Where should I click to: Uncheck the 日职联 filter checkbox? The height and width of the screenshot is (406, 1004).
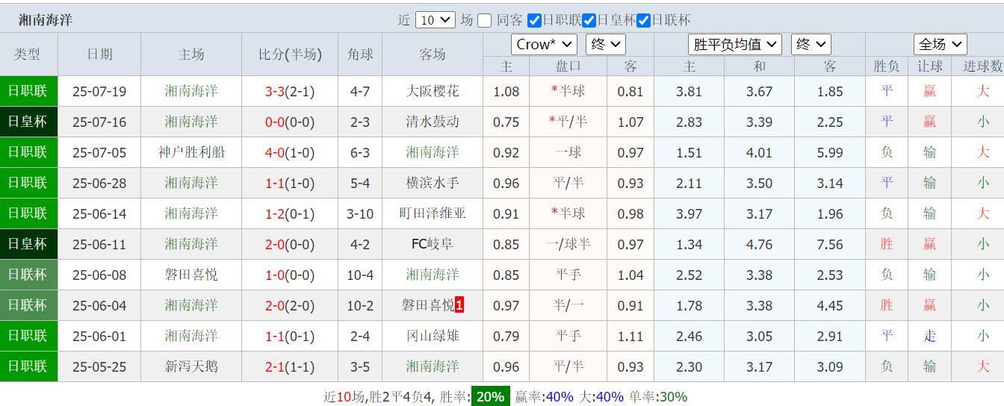[x=534, y=21]
